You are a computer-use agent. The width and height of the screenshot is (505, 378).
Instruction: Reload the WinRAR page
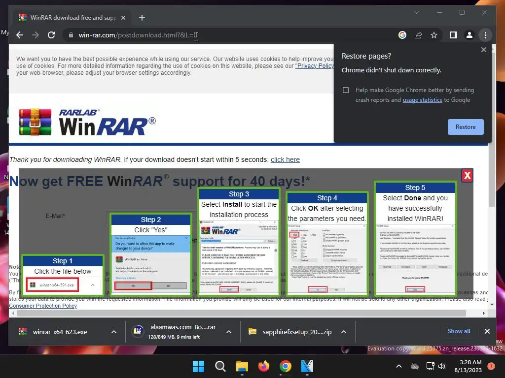pos(51,35)
